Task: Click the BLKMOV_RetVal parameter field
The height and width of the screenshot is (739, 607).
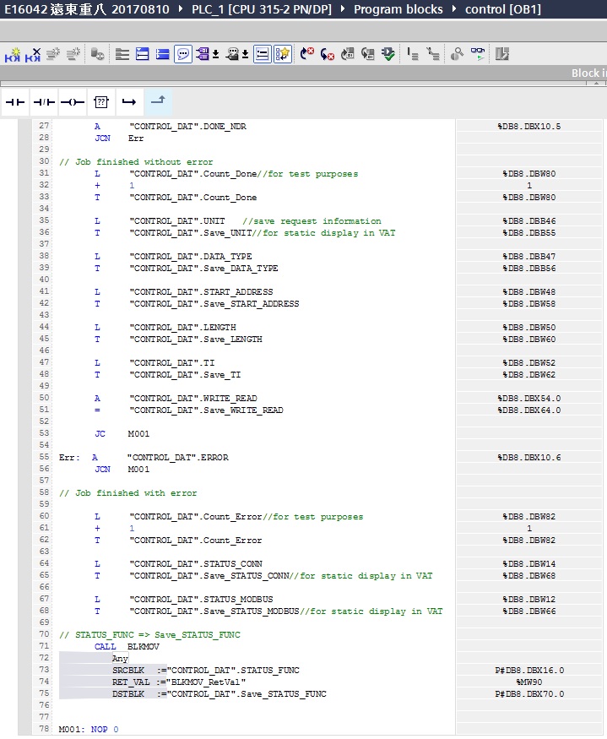Action: point(207,682)
